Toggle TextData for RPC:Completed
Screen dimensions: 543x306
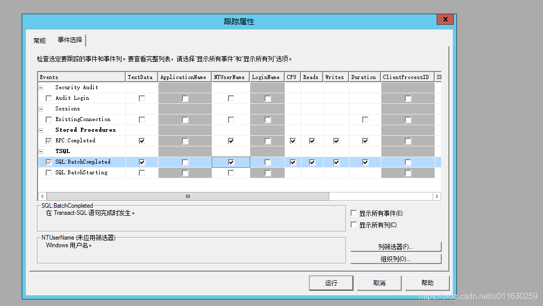pos(142,141)
